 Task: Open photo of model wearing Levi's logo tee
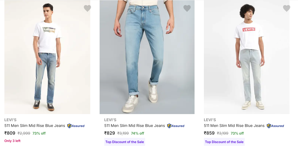(246, 57)
